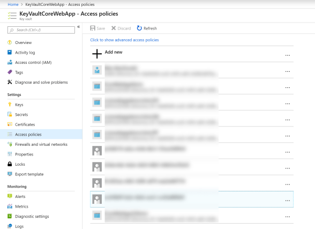Open the Locks padlock icon
315x229 pixels.
[10, 164]
